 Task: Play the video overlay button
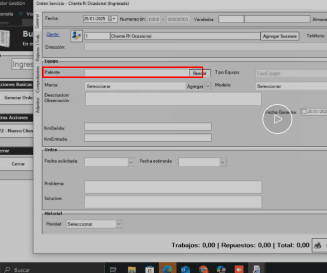click(277, 119)
